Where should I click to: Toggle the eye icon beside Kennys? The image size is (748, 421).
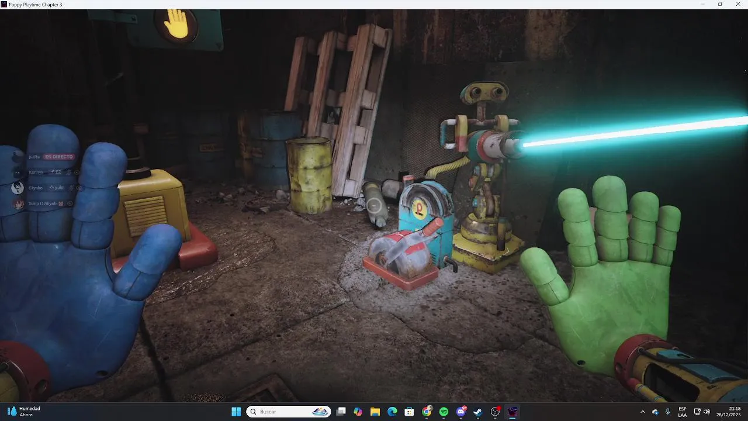[77, 172]
